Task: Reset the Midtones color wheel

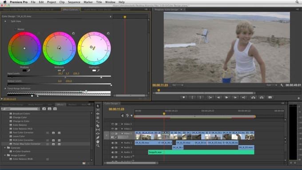Action: [73, 33]
